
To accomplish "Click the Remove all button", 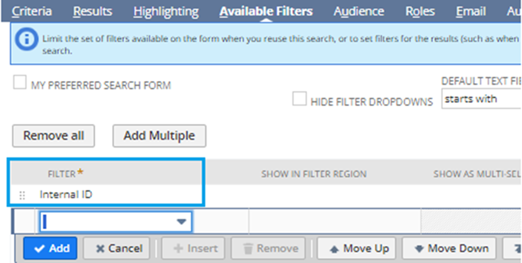I will point(54,136).
